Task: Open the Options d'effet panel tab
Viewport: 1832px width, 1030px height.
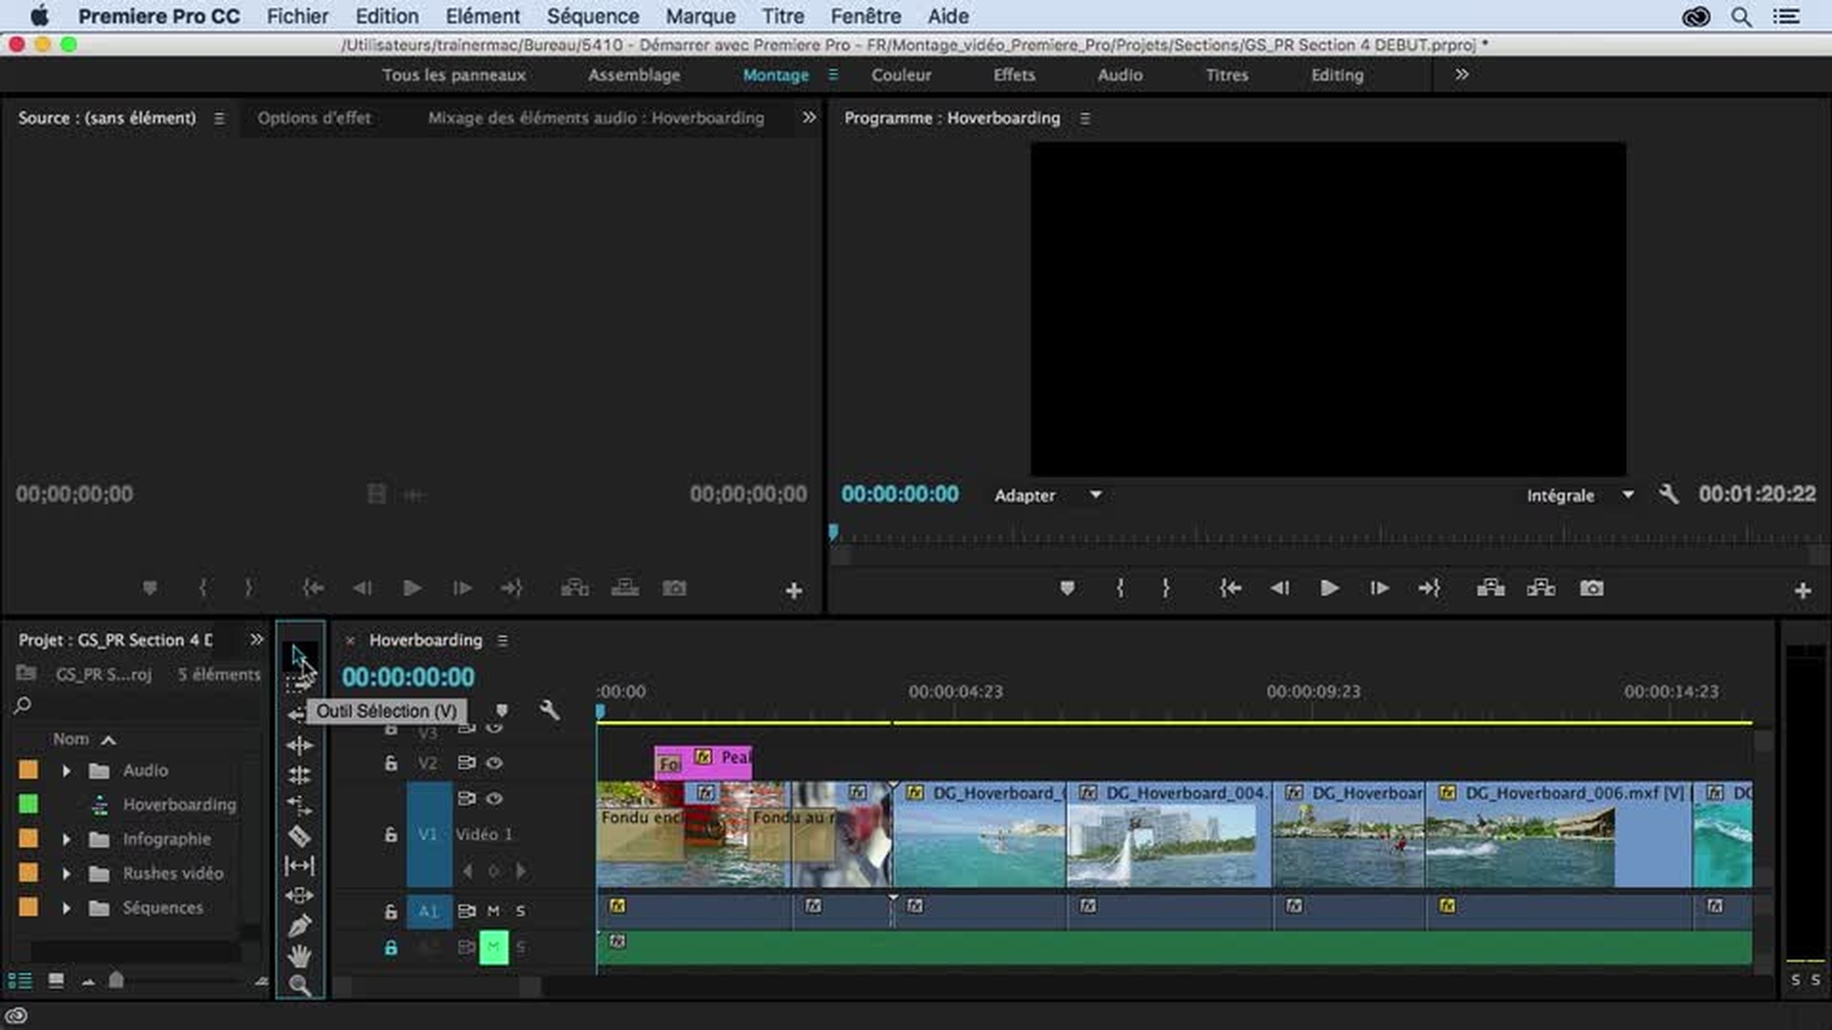Action: [x=314, y=118]
